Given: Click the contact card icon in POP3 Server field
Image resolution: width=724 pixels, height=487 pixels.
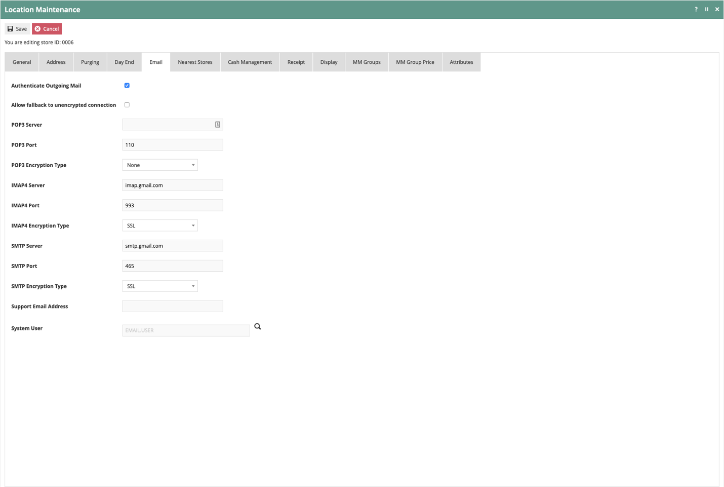Looking at the screenshot, I should [218, 125].
